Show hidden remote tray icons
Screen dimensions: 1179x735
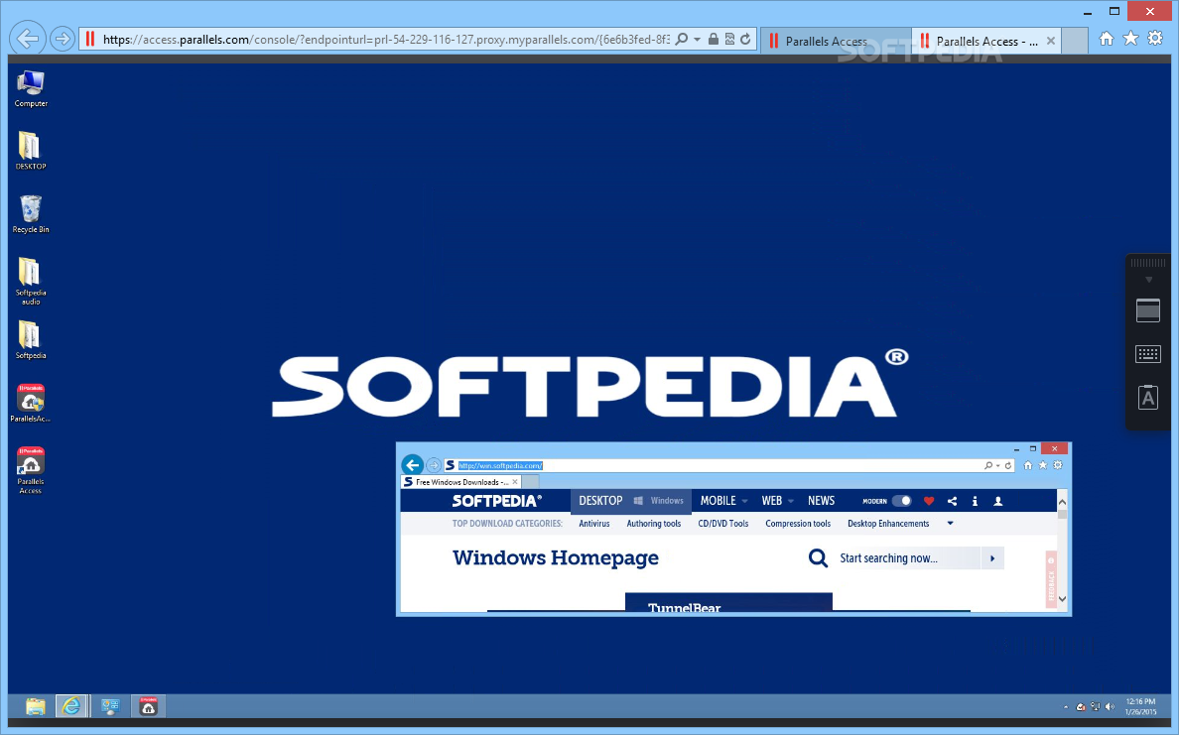tap(1066, 707)
